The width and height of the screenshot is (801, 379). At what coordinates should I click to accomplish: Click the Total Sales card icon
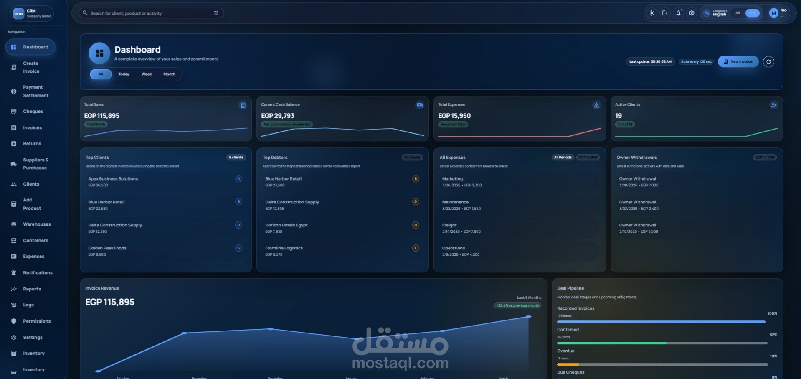[243, 105]
